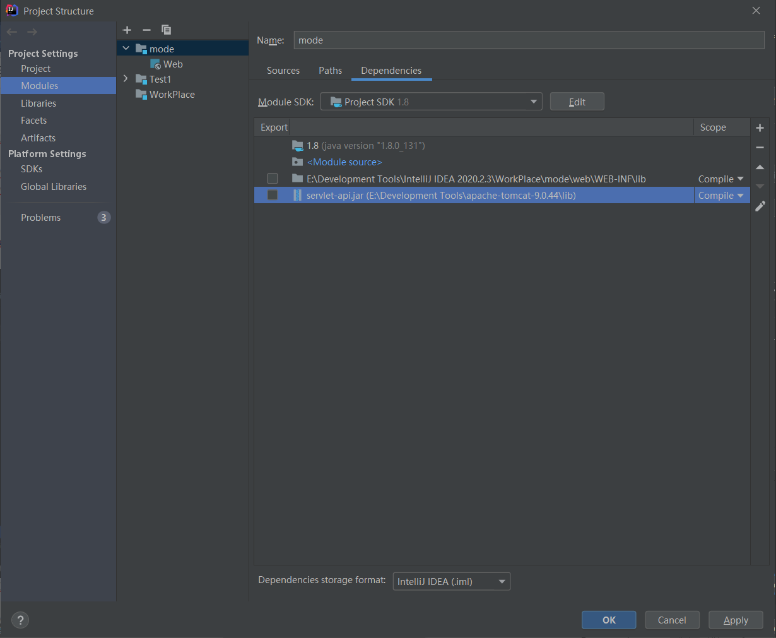This screenshot has height=638, width=776.
Task: Move the dependency up with the arrow
Action: pos(760,167)
